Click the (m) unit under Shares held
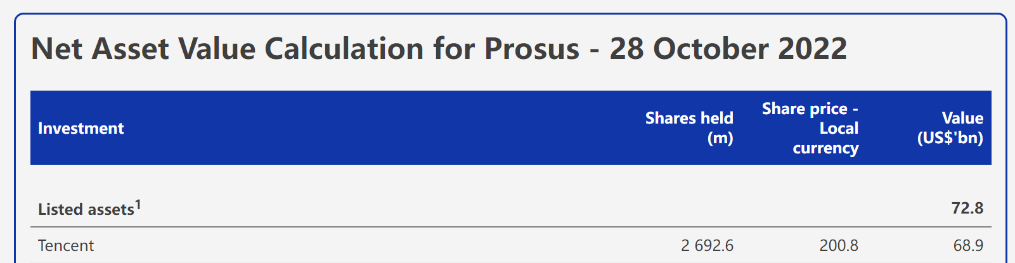1015x263 pixels. [720, 138]
